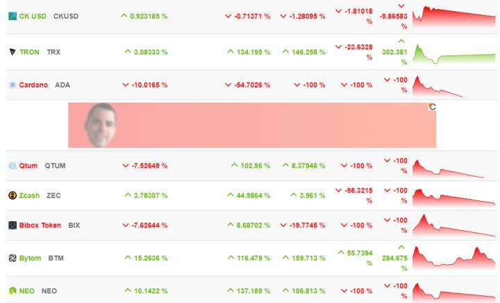The image size is (500, 303).
Task: Open the CK USD price sparkline chart
Action: click(454, 17)
